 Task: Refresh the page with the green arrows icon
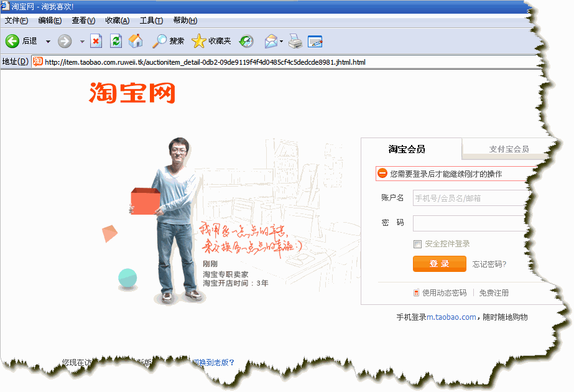[x=116, y=41]
